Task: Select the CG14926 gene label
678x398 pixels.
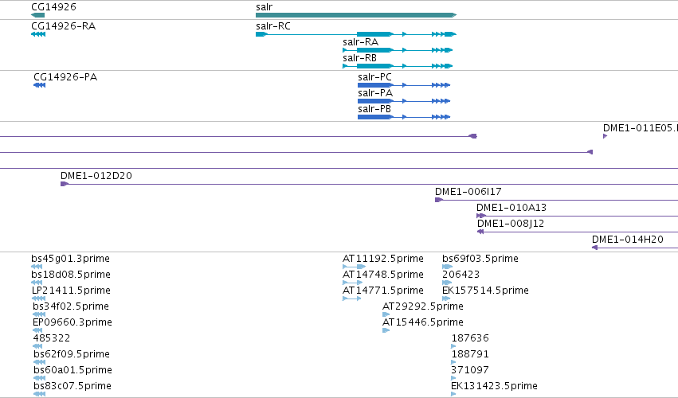Action: point(53,7)
